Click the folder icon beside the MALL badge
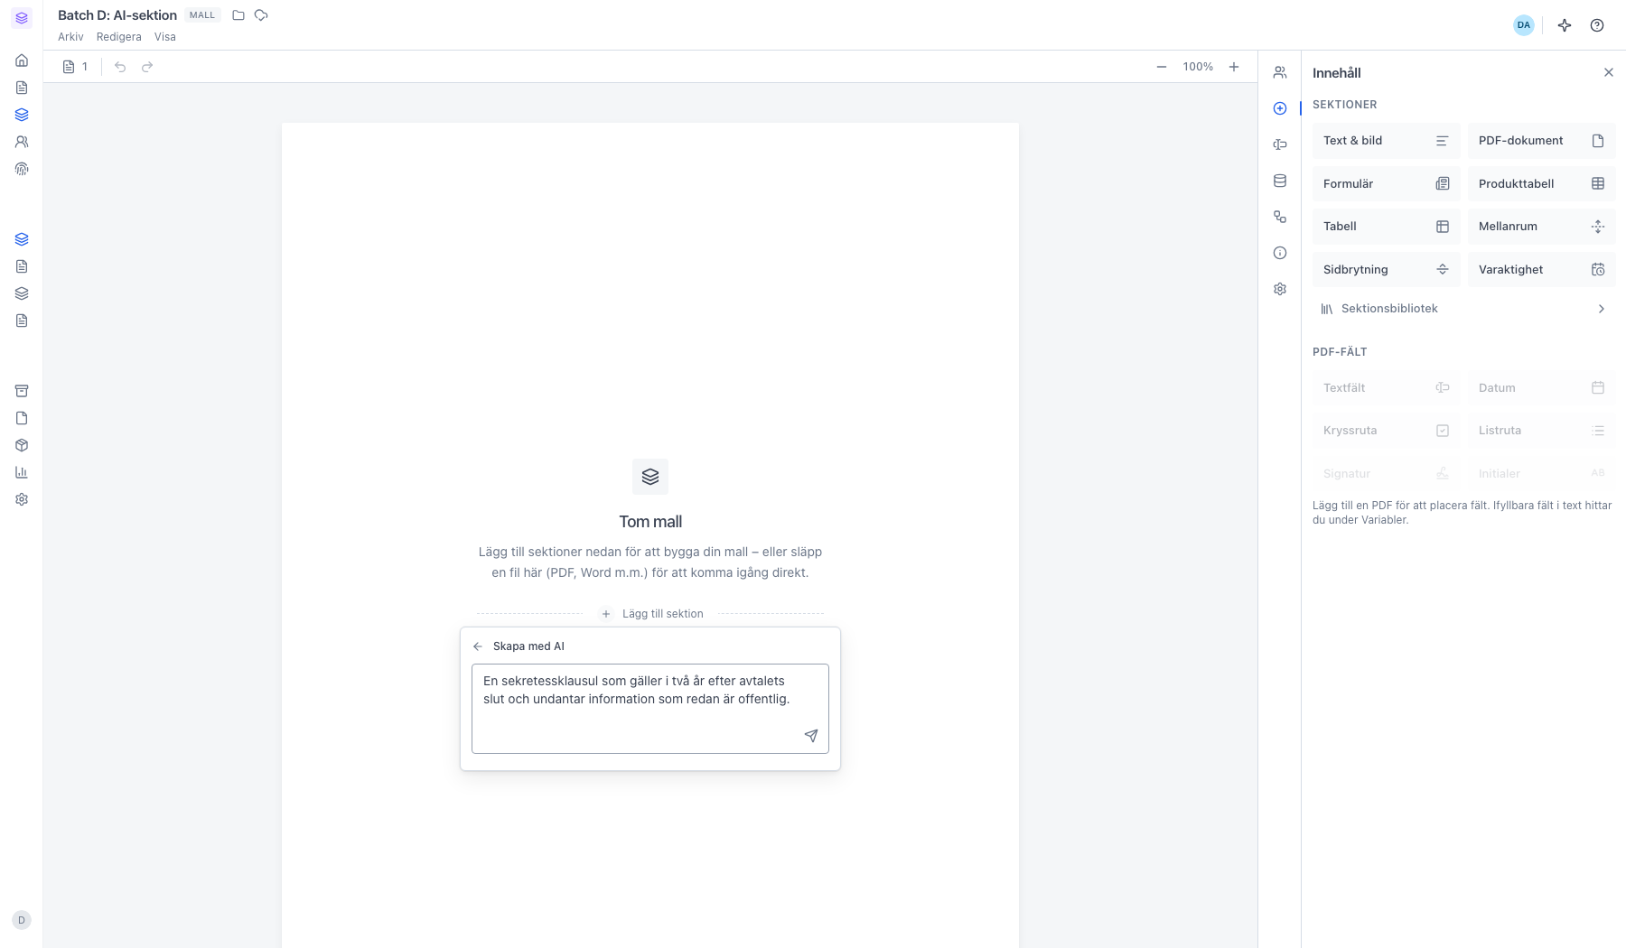 238,15
